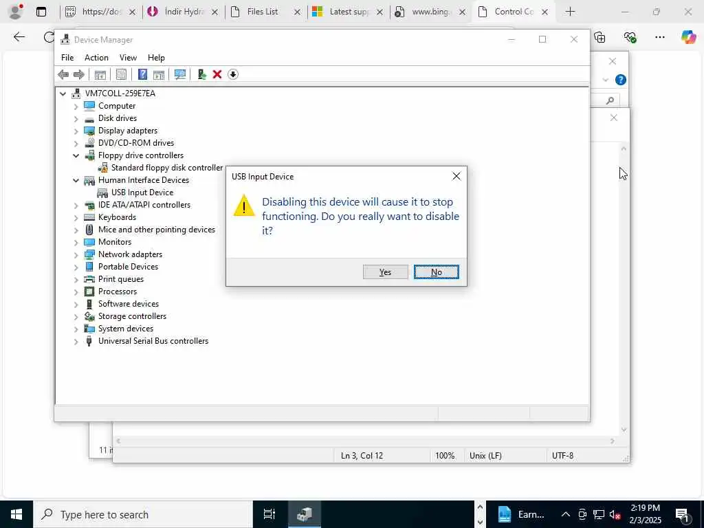Expand the DVD/CD-ROM drives category
Viewport: 704px width, 528px height.
[76, 144]
